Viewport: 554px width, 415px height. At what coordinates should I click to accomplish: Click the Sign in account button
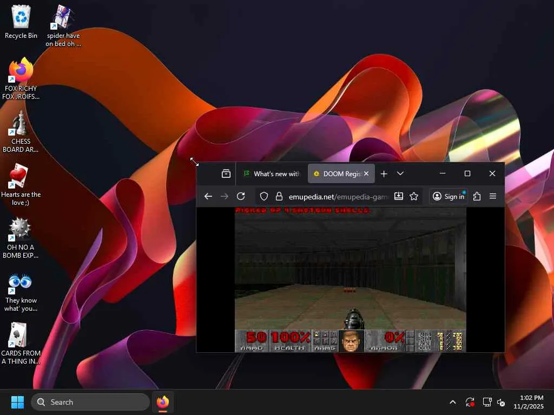(x=449, y=196)
